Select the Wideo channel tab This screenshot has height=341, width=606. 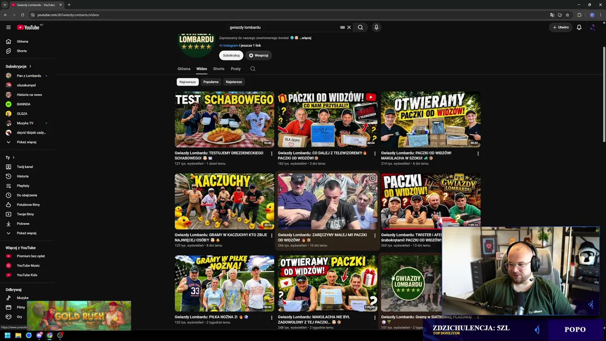[202, 69]
